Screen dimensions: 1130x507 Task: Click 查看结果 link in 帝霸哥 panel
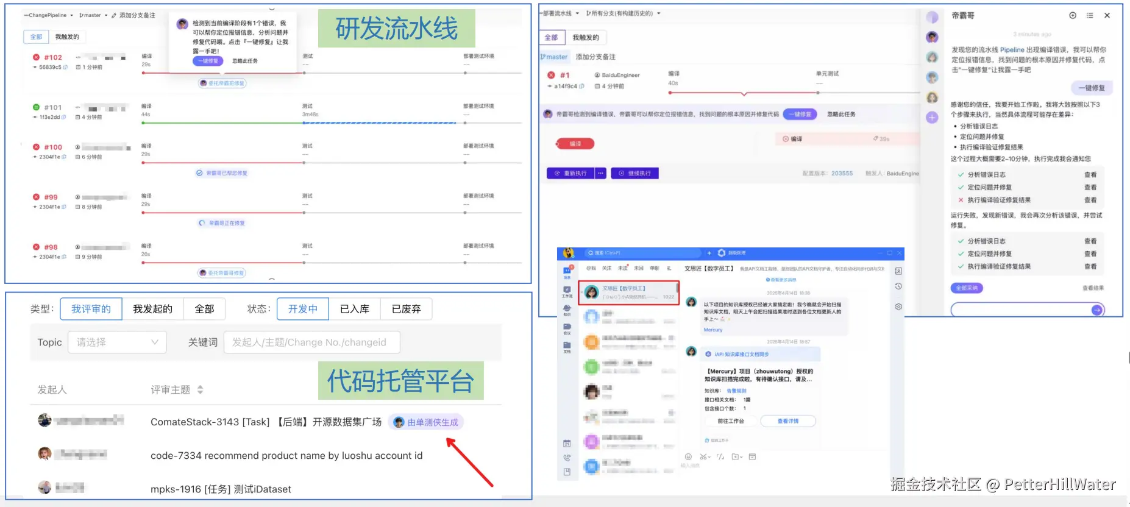click(1093, 288)
